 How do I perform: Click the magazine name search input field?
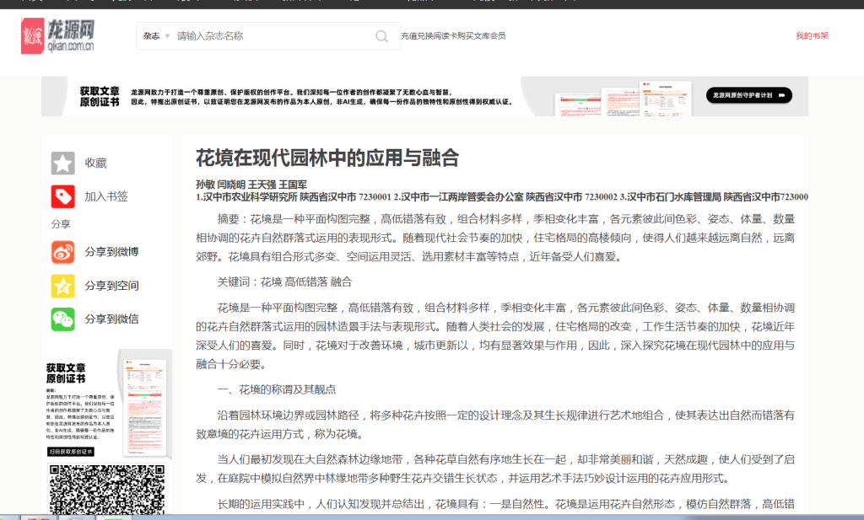(270, 36)
